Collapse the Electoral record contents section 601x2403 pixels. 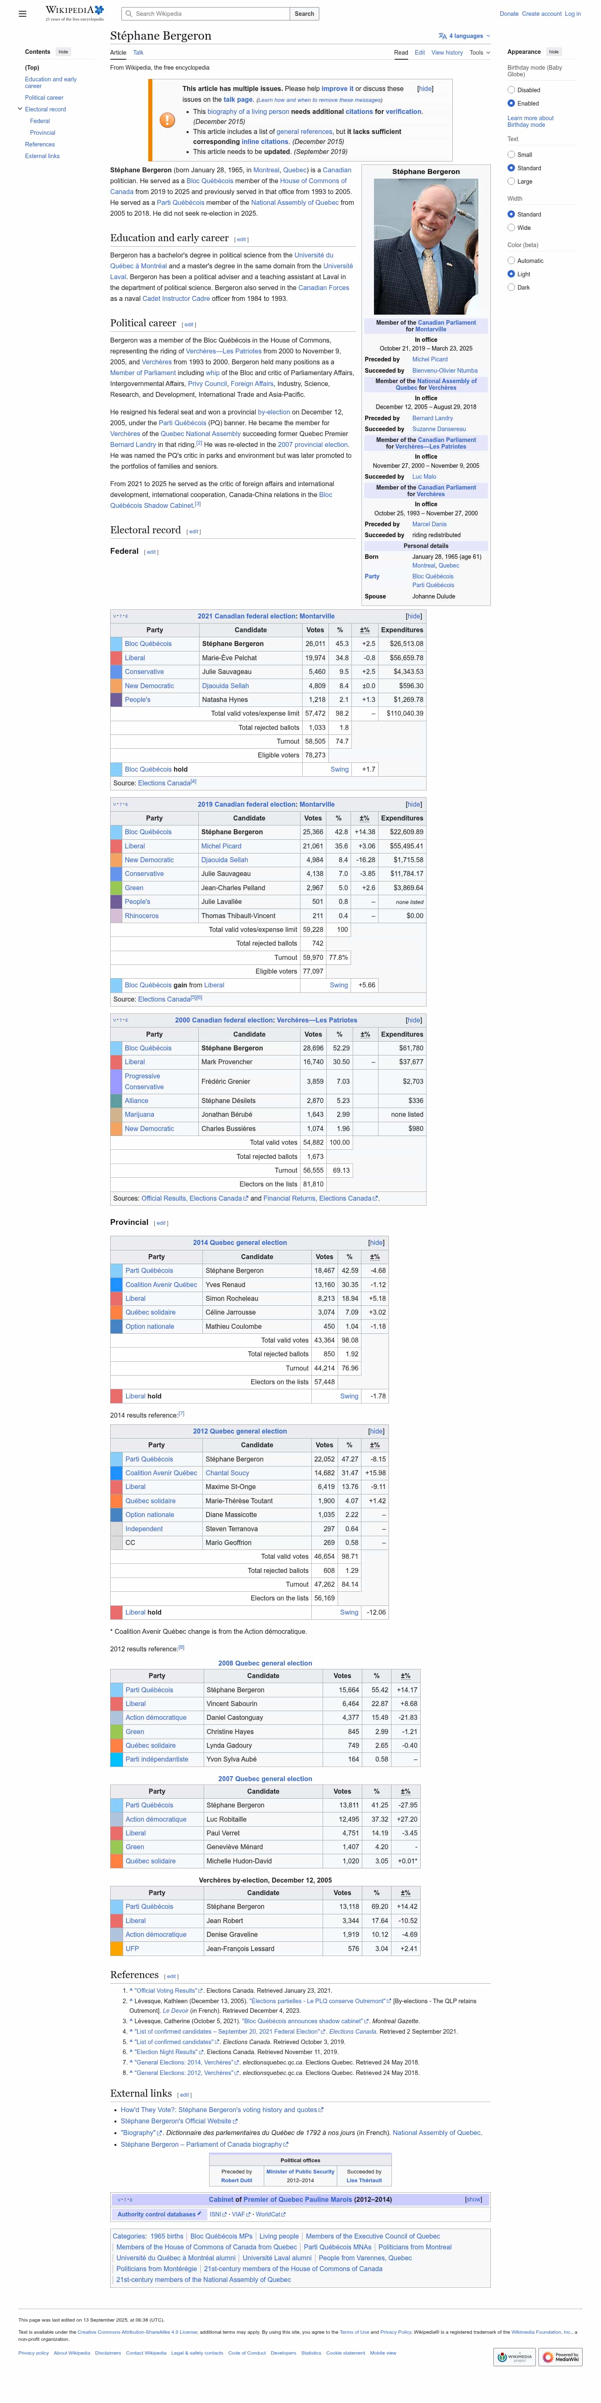point(20,109)
